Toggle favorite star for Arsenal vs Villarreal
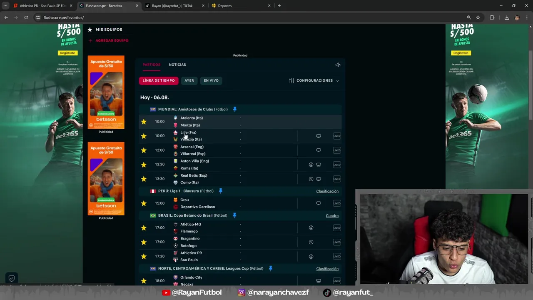The image size is (533, 300). click(x=144, y=150)
